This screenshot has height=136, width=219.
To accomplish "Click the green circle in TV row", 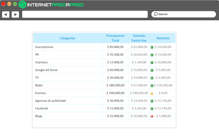I will click(x=152, y=78).
